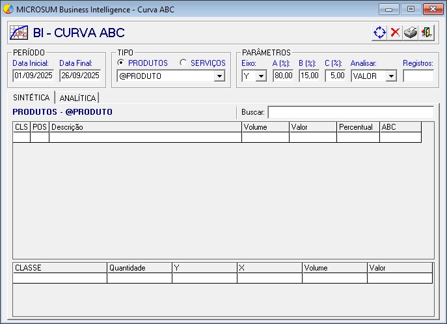Screen dimensions: 447x324
Task: Click the red X cancel icon
Action: pos(395,33)
